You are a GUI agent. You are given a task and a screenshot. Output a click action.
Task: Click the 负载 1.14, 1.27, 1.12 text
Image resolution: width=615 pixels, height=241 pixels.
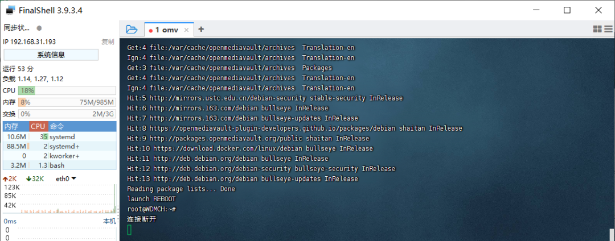pos(33,79)
